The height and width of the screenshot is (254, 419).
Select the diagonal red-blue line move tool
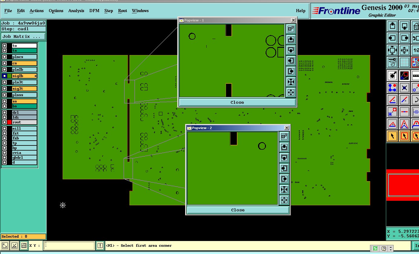coord(404,99)
